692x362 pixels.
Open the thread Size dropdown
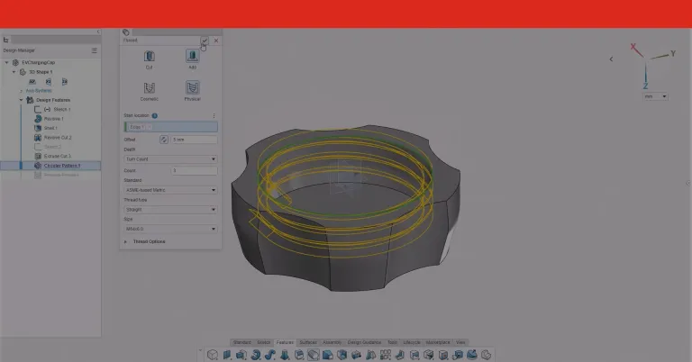(171, 229)
